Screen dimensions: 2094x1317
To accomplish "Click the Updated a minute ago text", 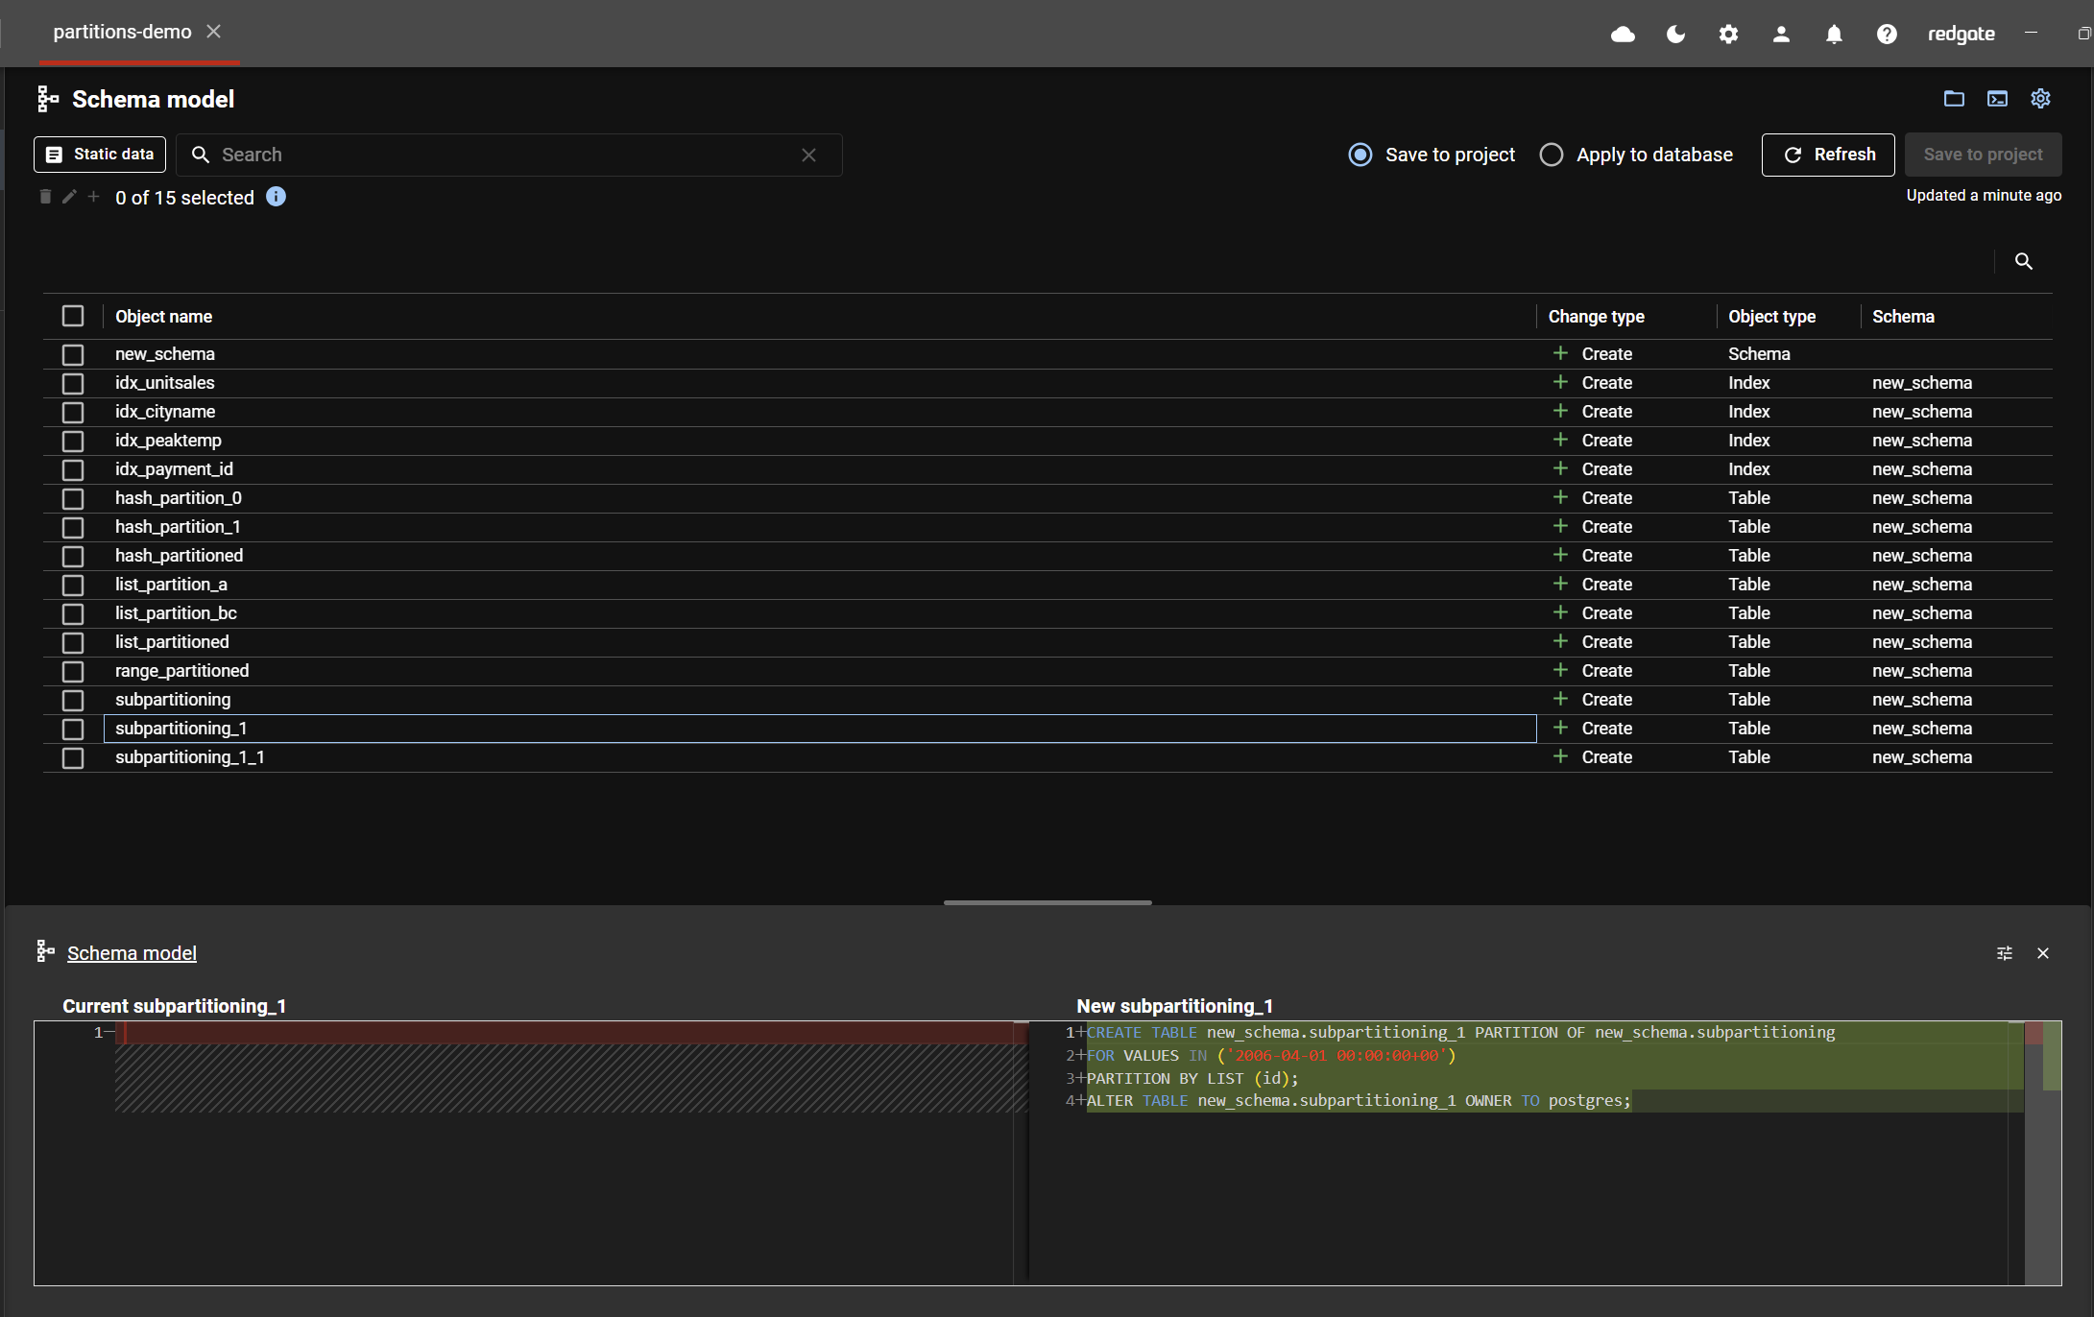I will [1984, 195].
